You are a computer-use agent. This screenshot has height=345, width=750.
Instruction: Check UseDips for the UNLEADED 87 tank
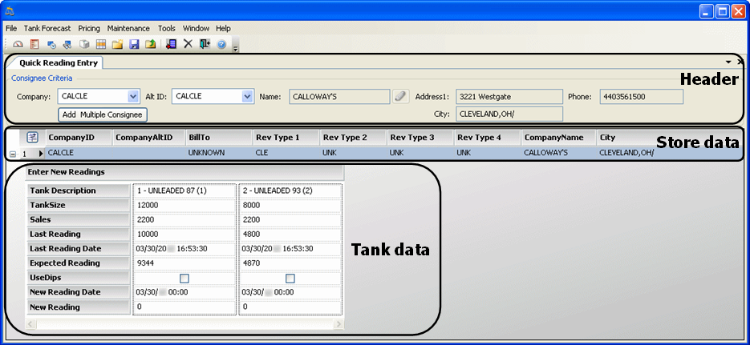coord(184,278)
